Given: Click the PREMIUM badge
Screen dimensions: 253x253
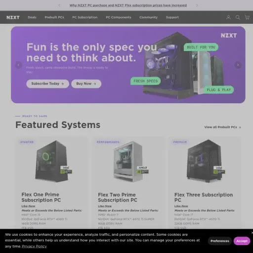Looking at the screenshot, I should pos(180,142).
